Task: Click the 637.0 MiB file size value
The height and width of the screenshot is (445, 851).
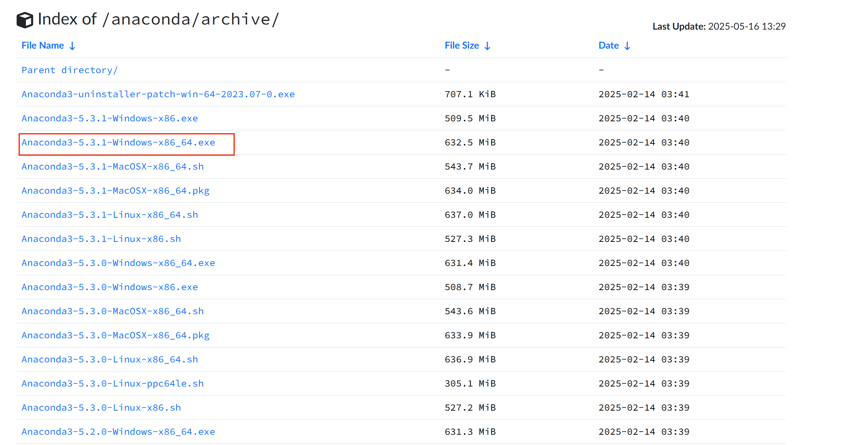Action: [470, 215]
